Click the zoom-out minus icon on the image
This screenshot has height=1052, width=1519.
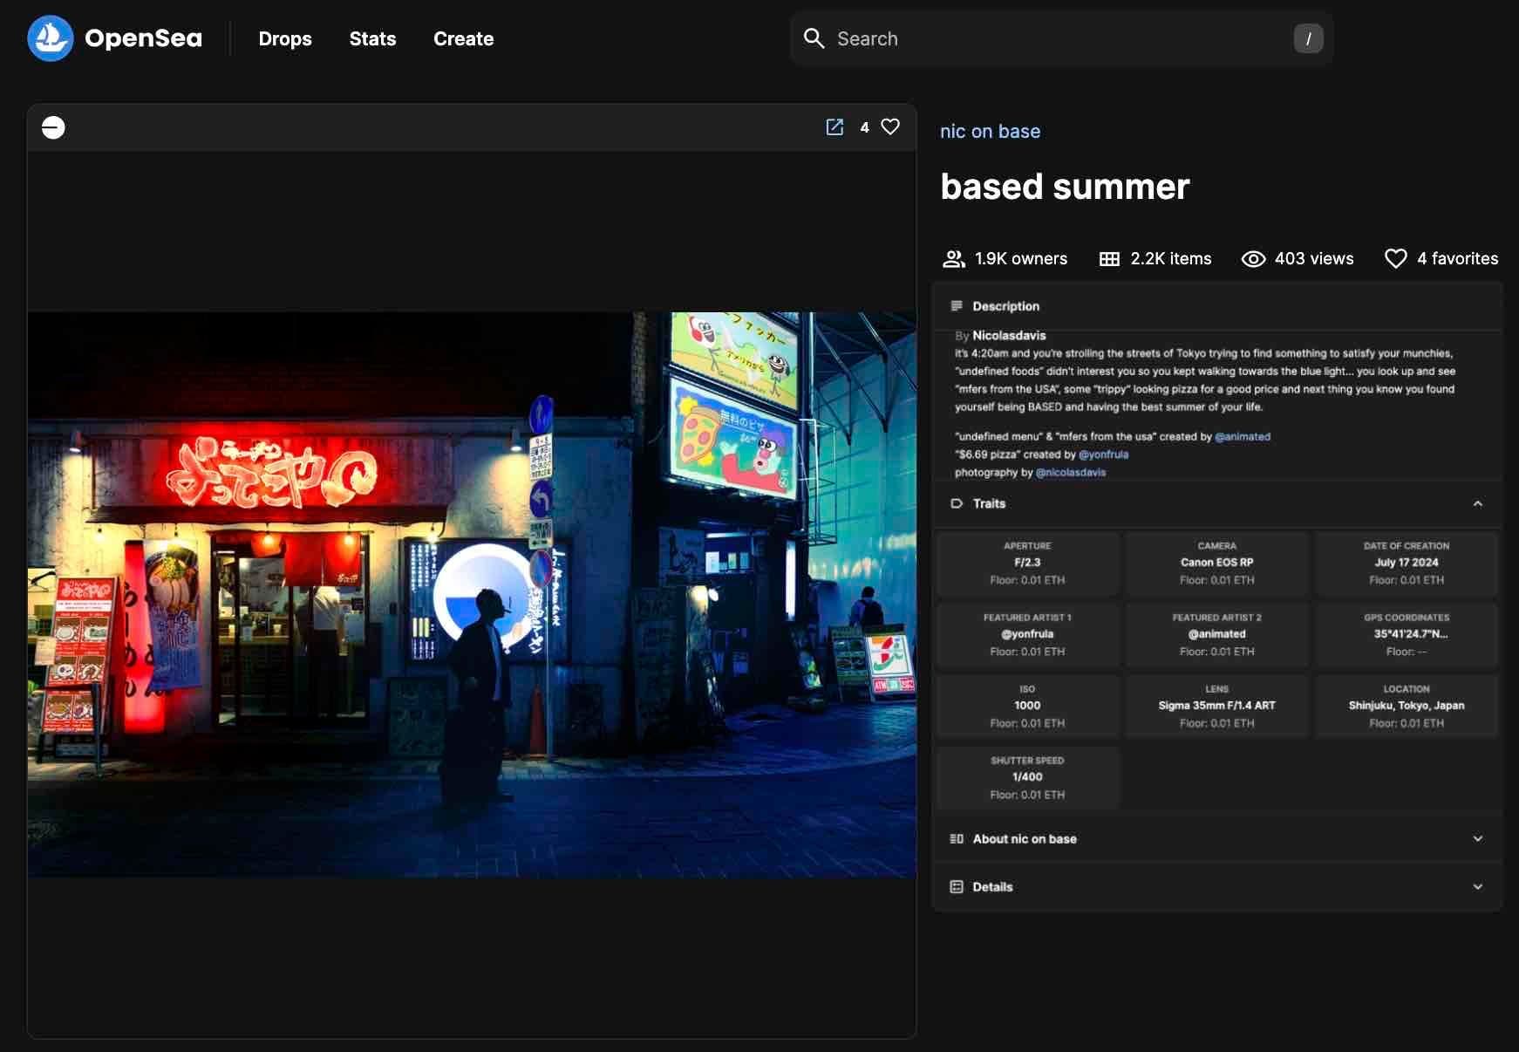(53, 127)
